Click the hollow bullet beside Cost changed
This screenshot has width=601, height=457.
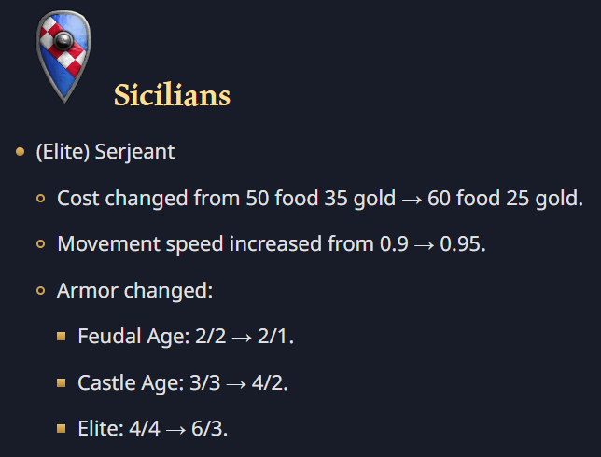(x=41, y=199)
